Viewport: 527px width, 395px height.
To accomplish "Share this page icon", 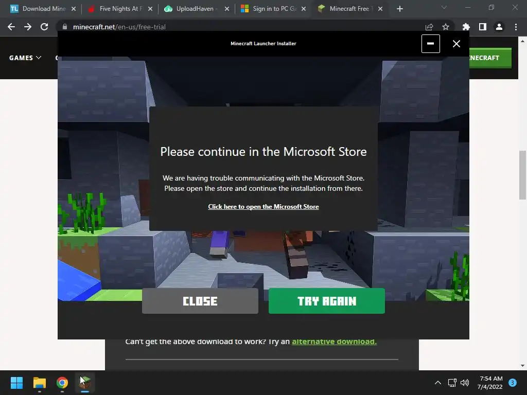I will [429, 27].
